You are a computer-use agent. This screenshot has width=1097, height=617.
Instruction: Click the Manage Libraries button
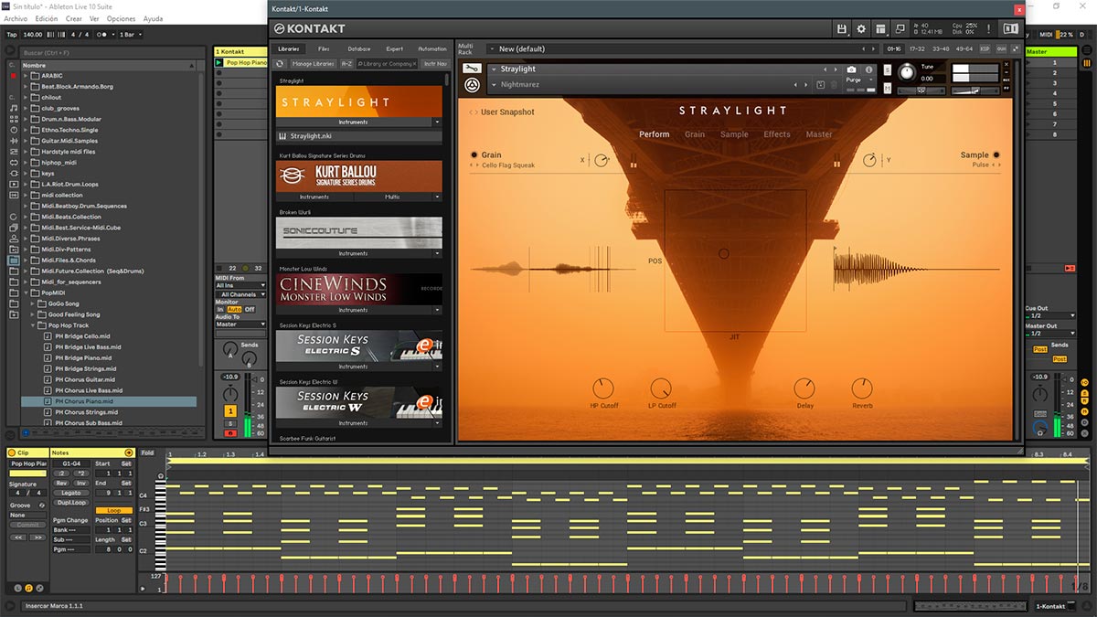(x=314, y=64)
